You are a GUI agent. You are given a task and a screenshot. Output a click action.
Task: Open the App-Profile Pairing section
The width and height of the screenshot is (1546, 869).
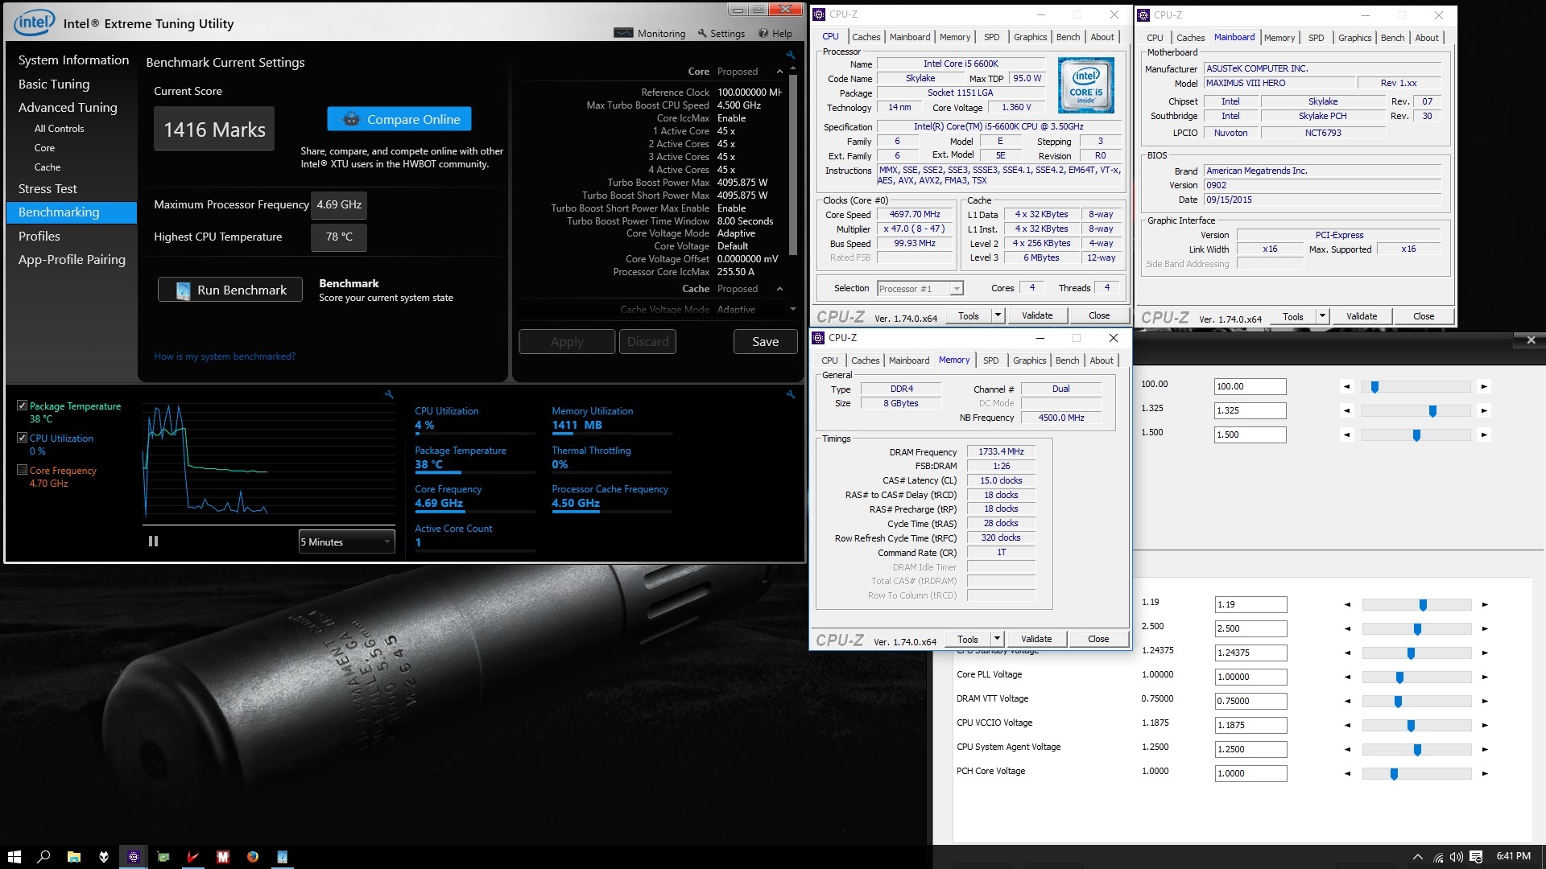(x=72, y=259)
